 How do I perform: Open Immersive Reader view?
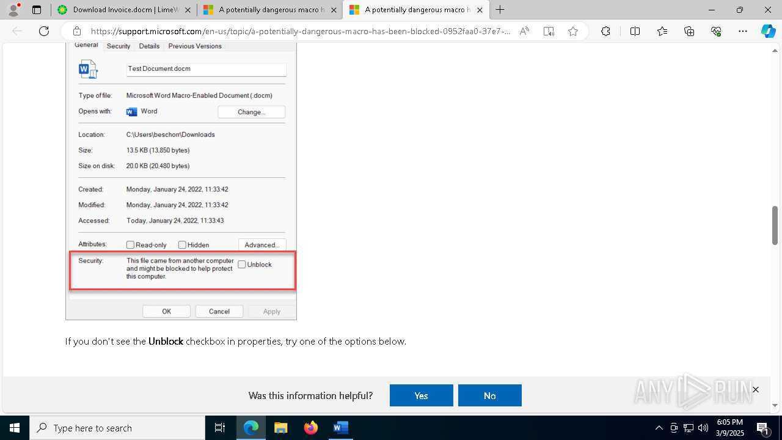549,31
